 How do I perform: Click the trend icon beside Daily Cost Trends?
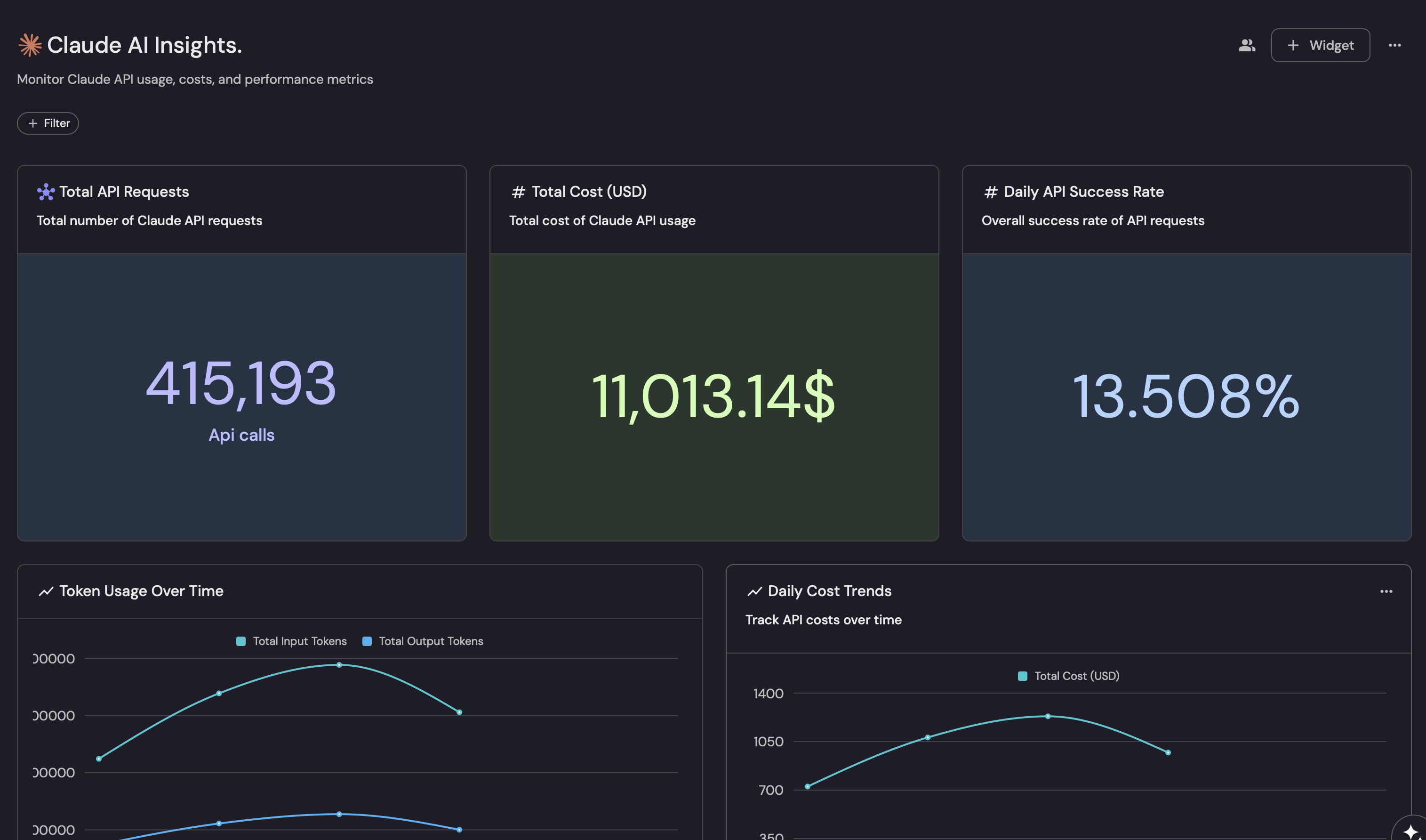[754, 591]
